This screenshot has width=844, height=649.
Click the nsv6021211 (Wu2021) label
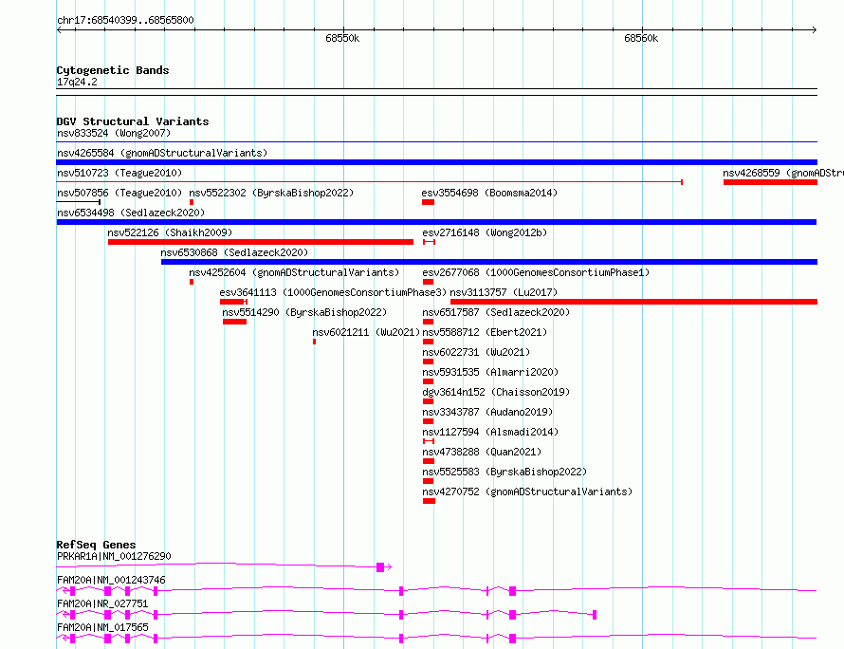366,332
